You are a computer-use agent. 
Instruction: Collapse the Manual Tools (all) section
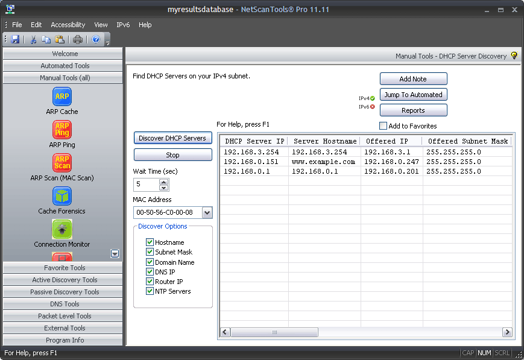63,78
